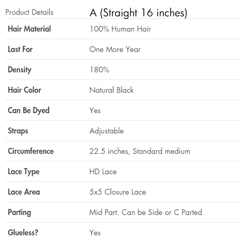Click the Hair Color label

(x=25, y=90)
